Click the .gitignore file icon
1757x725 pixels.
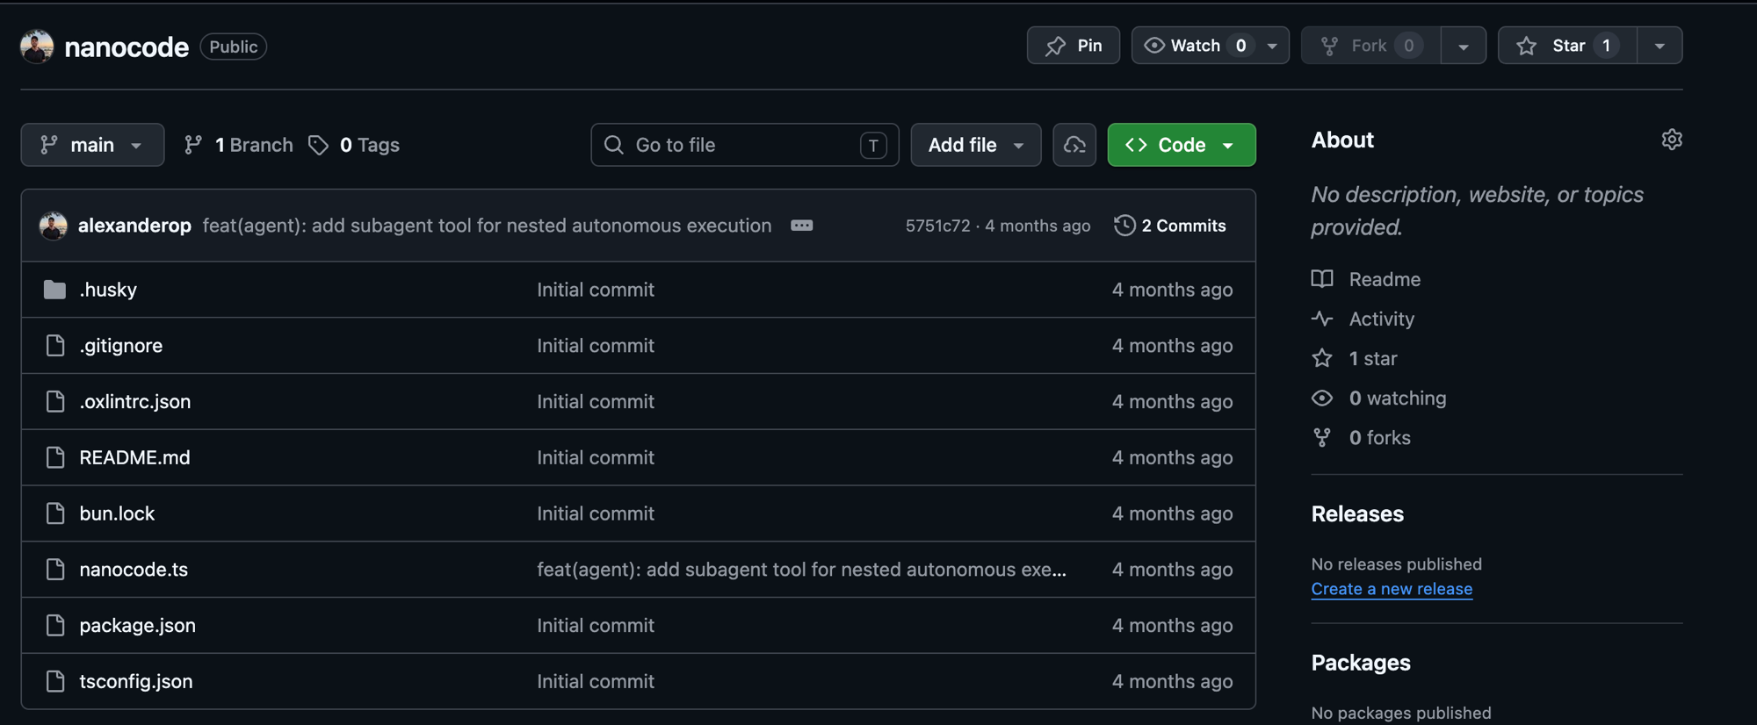[x=55, y=346]
